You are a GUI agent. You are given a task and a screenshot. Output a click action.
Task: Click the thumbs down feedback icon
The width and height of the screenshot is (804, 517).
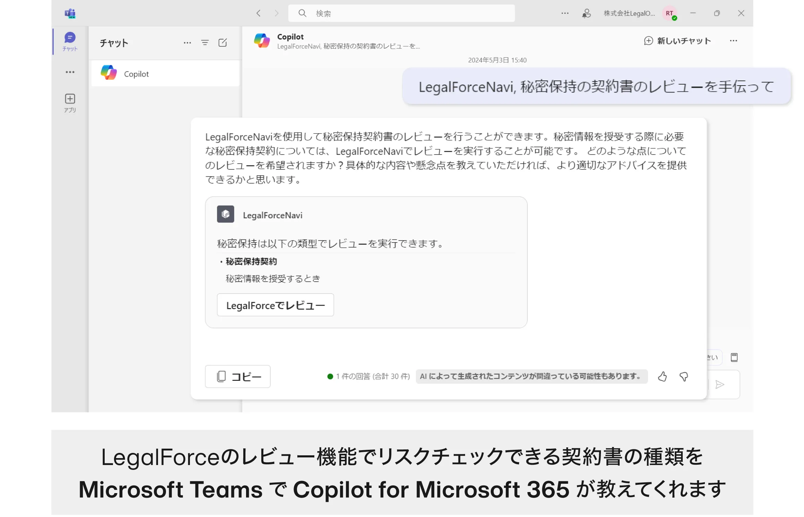pyautogui.click(x=684, y=376)
